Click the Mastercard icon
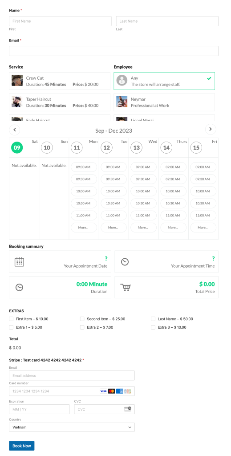This screenshot has width=231, height=456. (x=112, y=391)
